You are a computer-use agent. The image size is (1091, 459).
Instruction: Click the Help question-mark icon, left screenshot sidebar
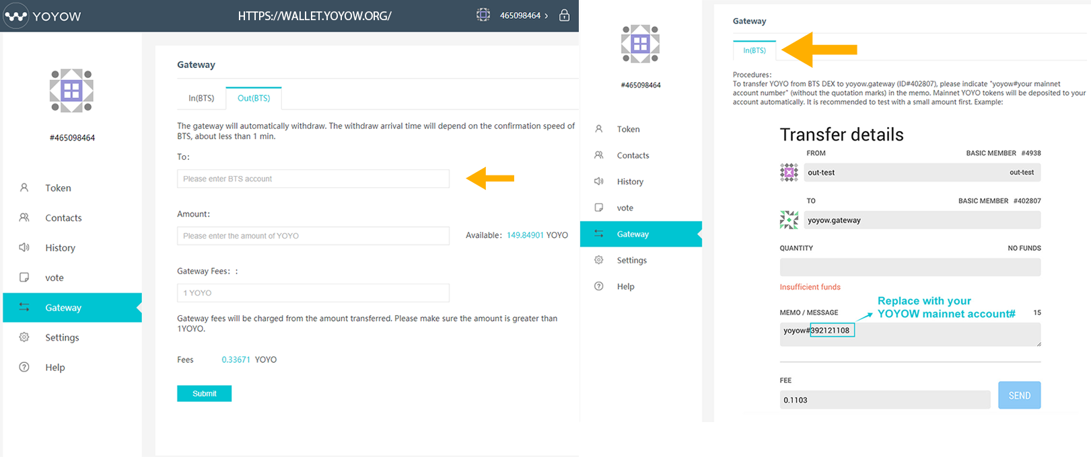[24, 367]
